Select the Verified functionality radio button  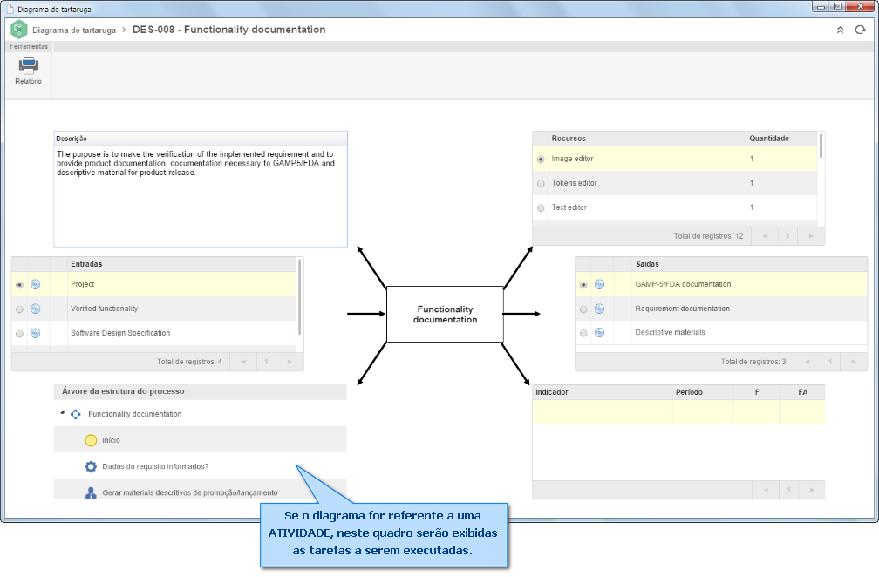click(x=19, y=309)
